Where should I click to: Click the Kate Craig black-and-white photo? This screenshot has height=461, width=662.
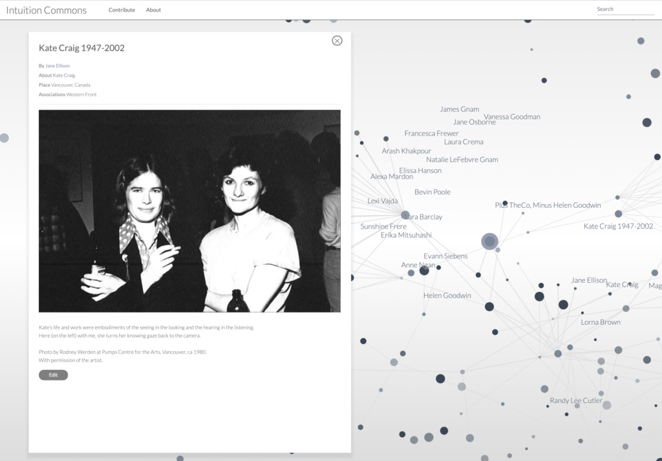(189, 210)
